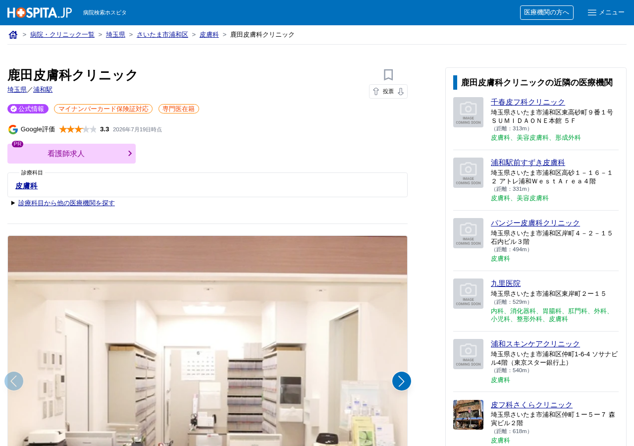Go to 皮膚科 in the breadcrumb
Image resolution: width=634 pixels, height=446 pixels.
(x=209, y=35)
